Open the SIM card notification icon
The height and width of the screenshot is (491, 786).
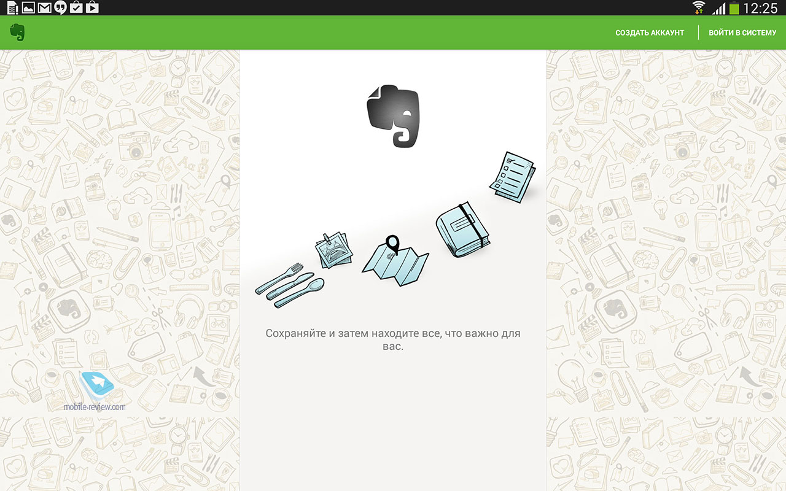(x=12, y=8)
